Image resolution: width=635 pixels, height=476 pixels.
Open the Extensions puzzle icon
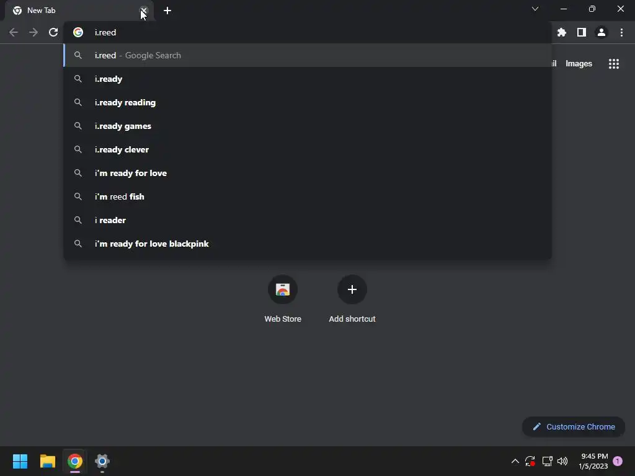click(x=562, y=32)
